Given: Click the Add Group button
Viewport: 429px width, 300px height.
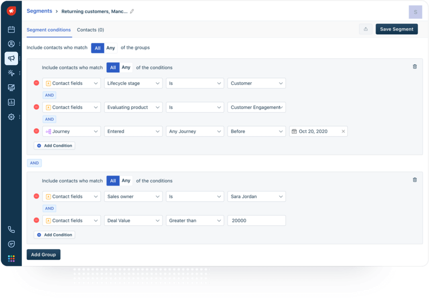Looking at the screenshot, I should 43,255.
